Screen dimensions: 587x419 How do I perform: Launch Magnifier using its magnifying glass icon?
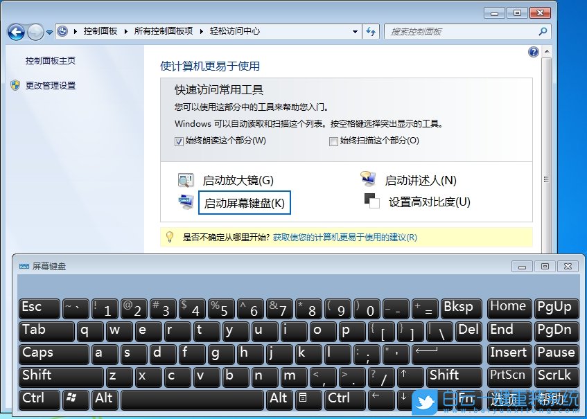184,178
